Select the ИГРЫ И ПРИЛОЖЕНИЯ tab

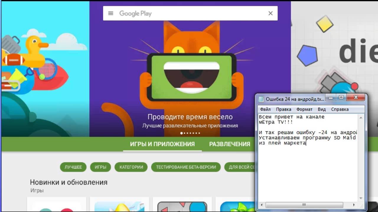tap(162, 144)
